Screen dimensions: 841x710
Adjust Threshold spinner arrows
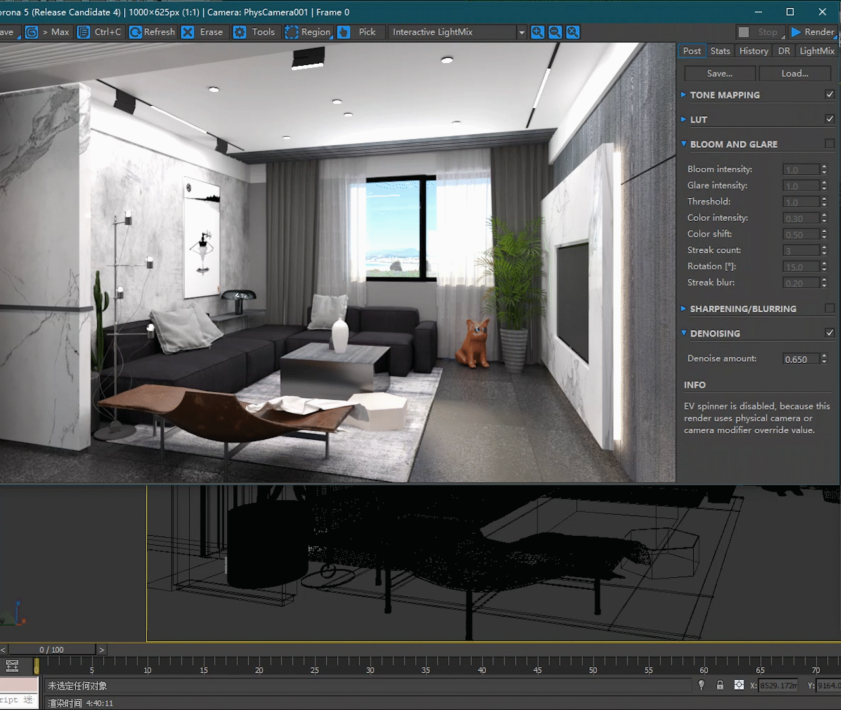point(824,202)
